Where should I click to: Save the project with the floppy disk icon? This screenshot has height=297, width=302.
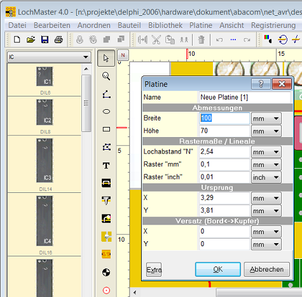(45, 39)
